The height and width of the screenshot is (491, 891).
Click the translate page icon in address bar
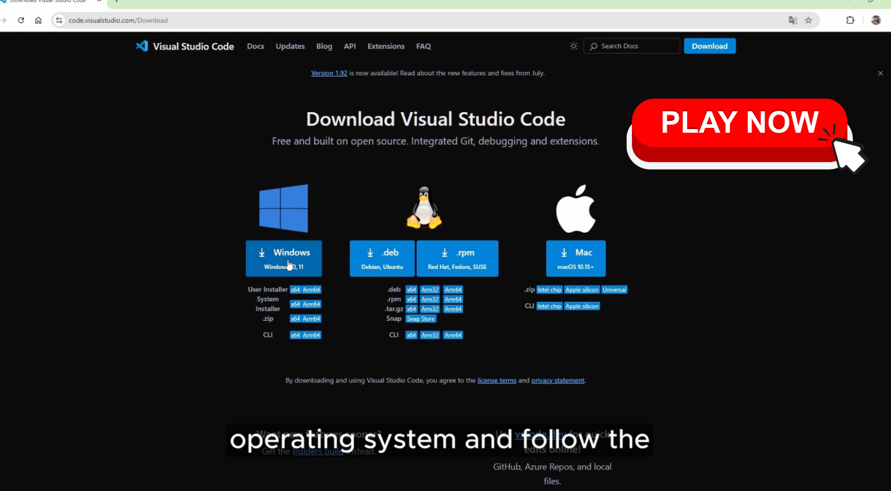[x=793, y=20]
